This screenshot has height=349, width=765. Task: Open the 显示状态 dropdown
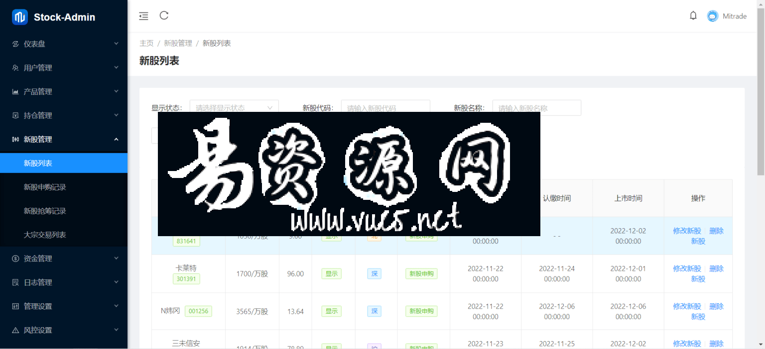(x=234, y=107)
